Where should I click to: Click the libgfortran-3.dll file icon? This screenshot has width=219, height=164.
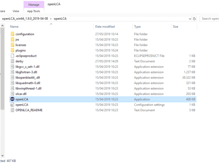click(12, 72)
